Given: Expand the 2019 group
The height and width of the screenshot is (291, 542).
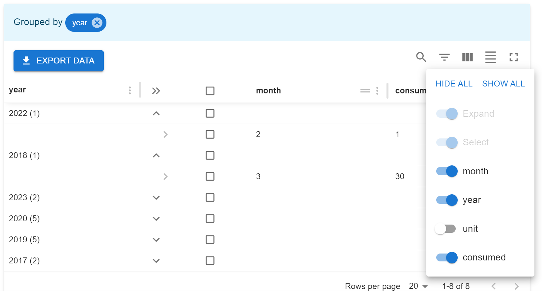Looking at the screenshot, I should [156, 240].
